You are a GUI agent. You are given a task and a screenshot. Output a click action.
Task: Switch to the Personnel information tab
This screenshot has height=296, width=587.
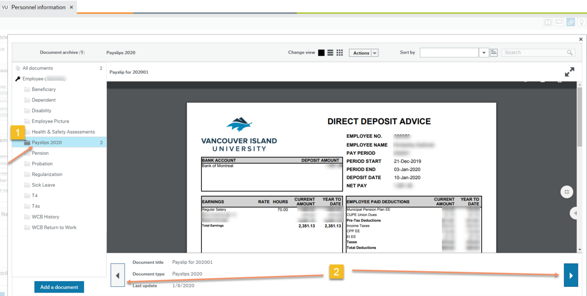[x=38, y=7]
